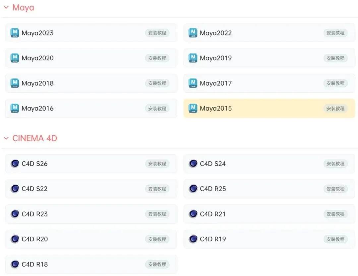Viewport: 358px width, 276px height.
Task: Open 安装教程 for C4D R18
Action: tap(157, 264)
